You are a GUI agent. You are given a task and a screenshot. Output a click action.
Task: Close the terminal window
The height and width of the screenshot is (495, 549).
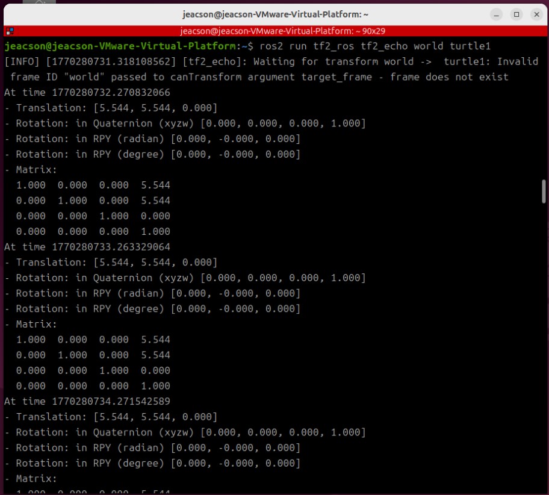pyautogui.click(x=536, y=14)
